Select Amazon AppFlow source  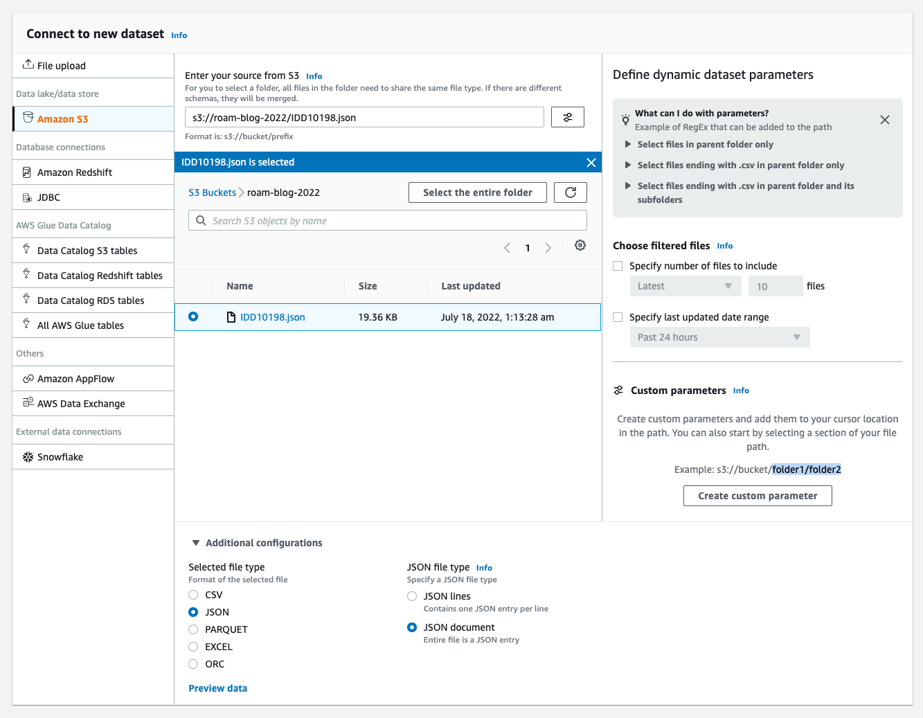[x=93, y=379]
